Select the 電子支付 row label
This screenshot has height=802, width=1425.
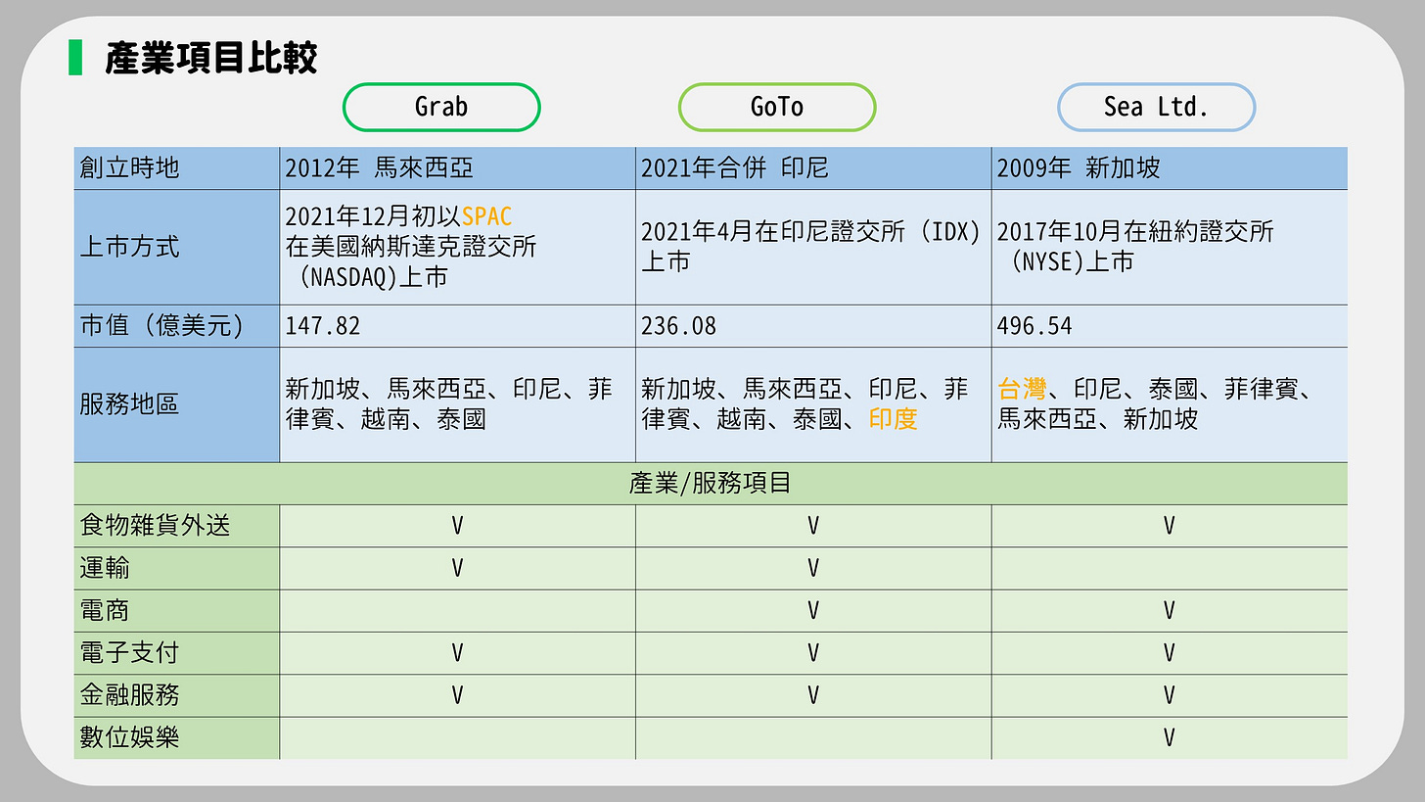coord(177,653)
